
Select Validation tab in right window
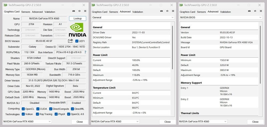pos(226,12)
